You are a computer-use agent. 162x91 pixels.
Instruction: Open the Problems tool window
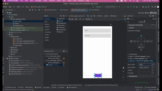[29, 87]
